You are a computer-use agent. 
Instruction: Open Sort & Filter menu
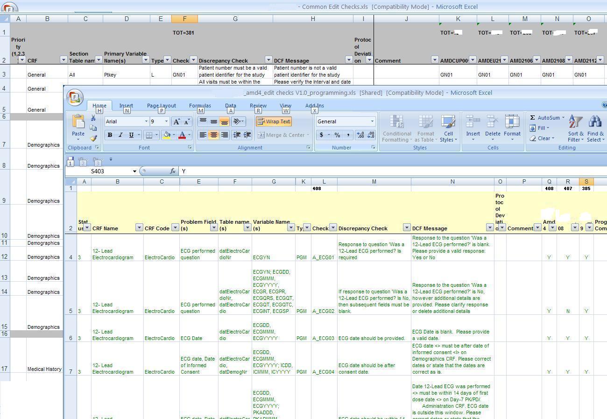(576, 129)
